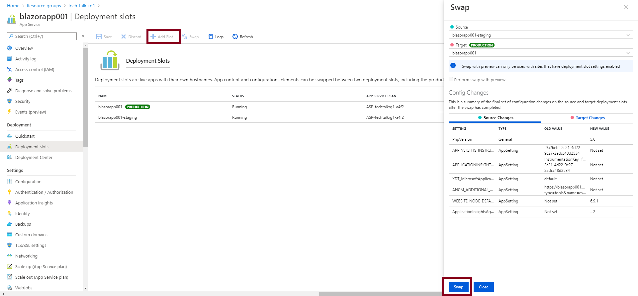This screenshot has width=638, height=296.
Task: Click the STATUS column header
Action: tap(238, 96)
